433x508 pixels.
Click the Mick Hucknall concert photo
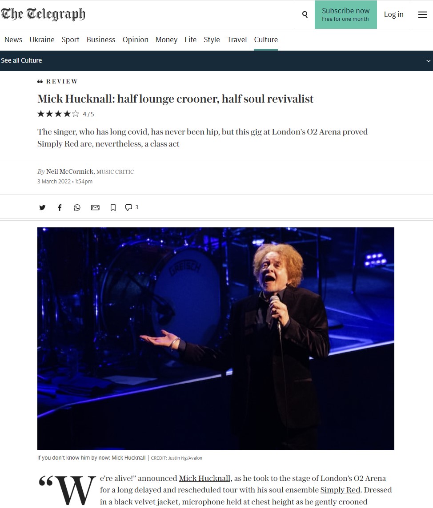pos(216,338)
